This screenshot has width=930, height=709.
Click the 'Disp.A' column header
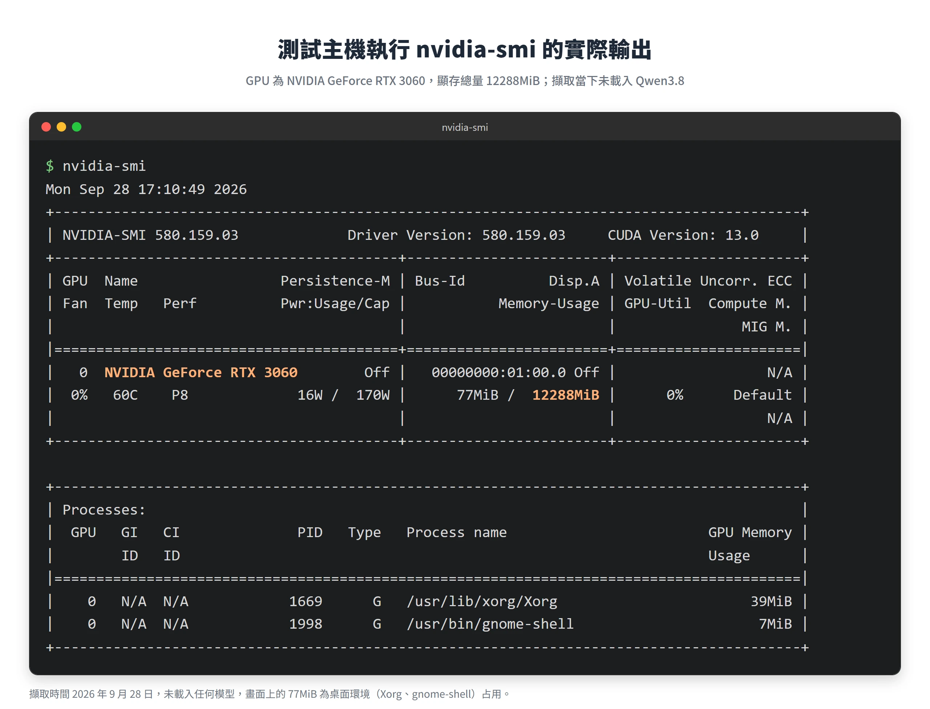point(574,281)
